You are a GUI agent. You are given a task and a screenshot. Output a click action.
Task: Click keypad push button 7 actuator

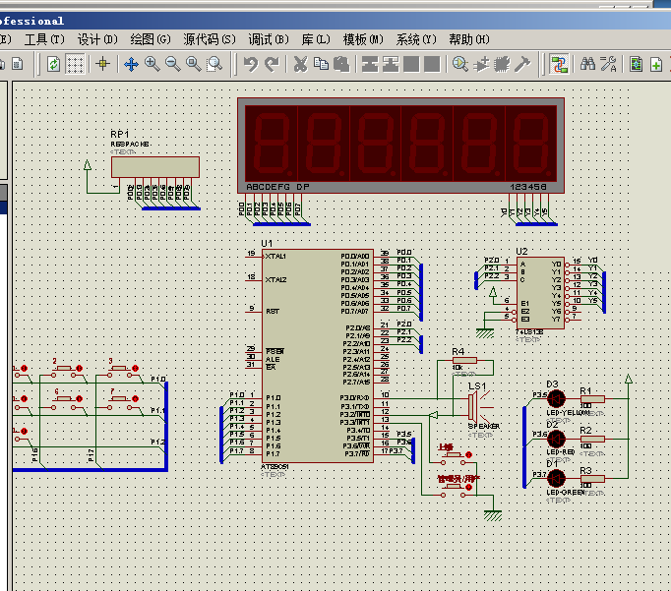120,399
